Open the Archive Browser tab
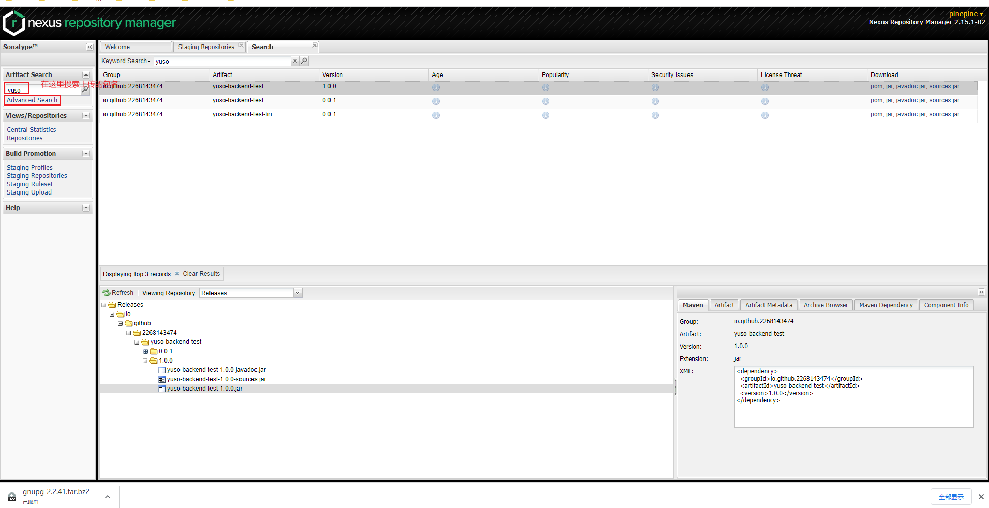The width and height of the screenshot is (989, 508). (826, 305)
